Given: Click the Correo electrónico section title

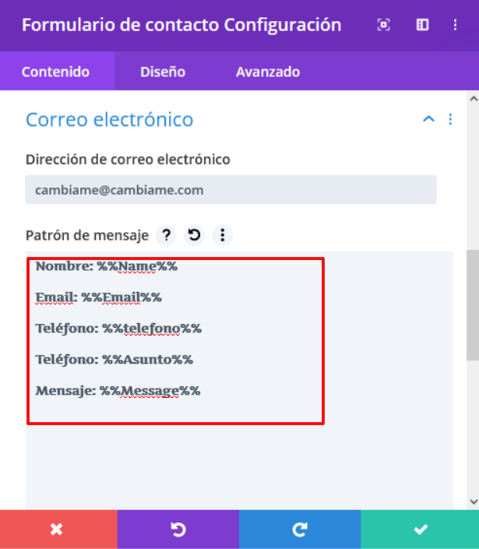Looking at the screenshot, I should coord(109,119).
